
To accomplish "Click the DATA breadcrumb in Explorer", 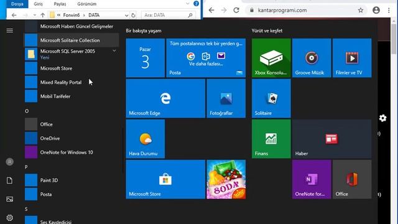I will pyautogui.click(x=94, y=15).
